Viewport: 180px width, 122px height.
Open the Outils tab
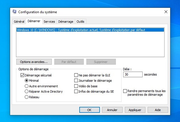point(80,22)
